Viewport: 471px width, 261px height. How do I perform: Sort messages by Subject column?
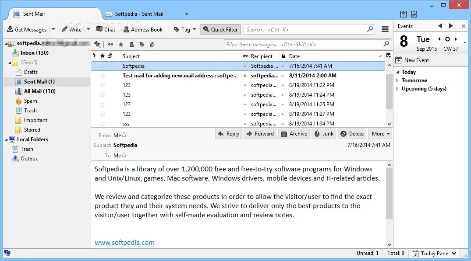pyautogui.click(x=131, y=56)
